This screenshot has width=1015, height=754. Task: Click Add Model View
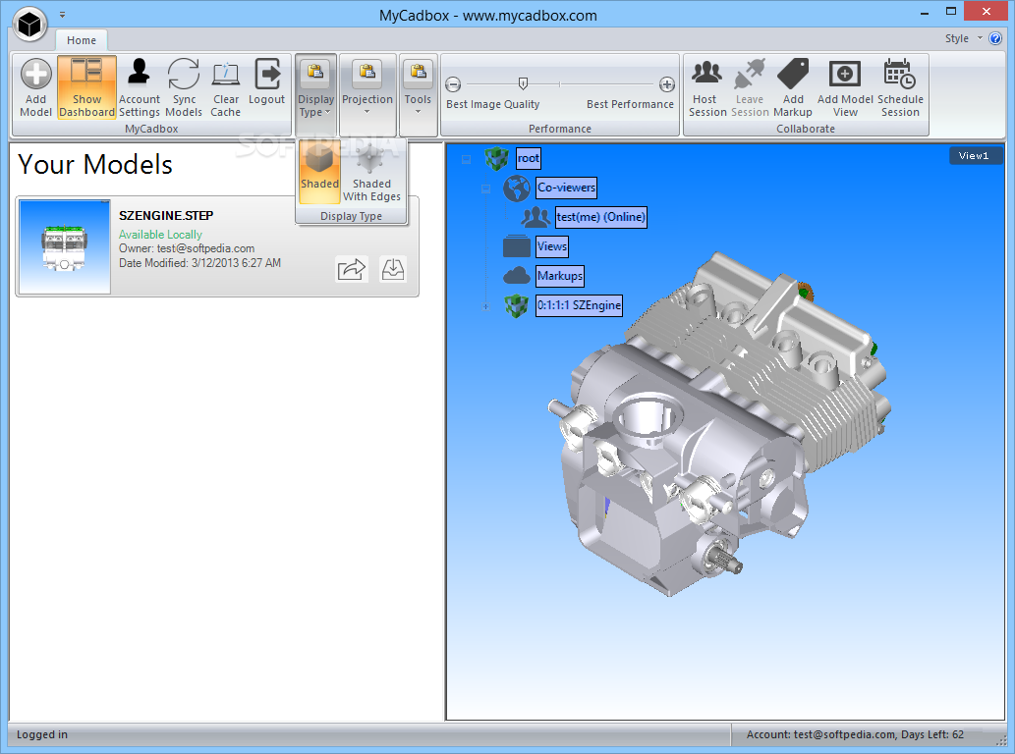[845, 88]
